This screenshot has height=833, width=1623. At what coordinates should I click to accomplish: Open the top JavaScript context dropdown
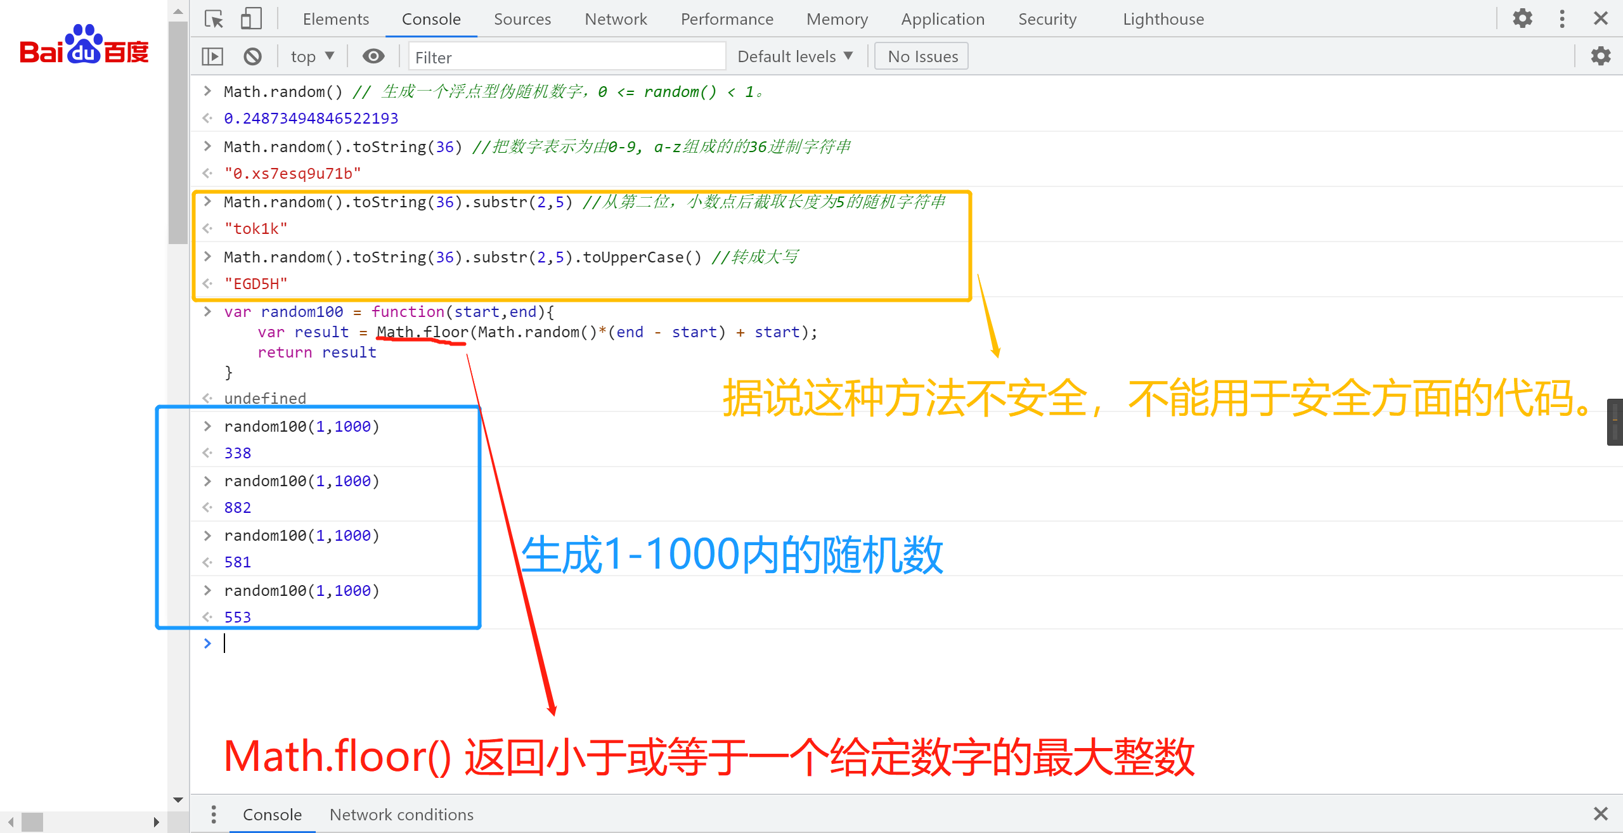point(312,57)
